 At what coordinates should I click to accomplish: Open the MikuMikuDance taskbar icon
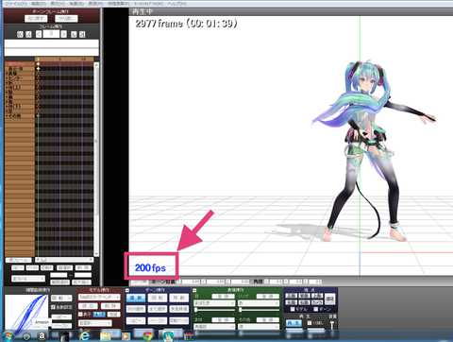168,335
